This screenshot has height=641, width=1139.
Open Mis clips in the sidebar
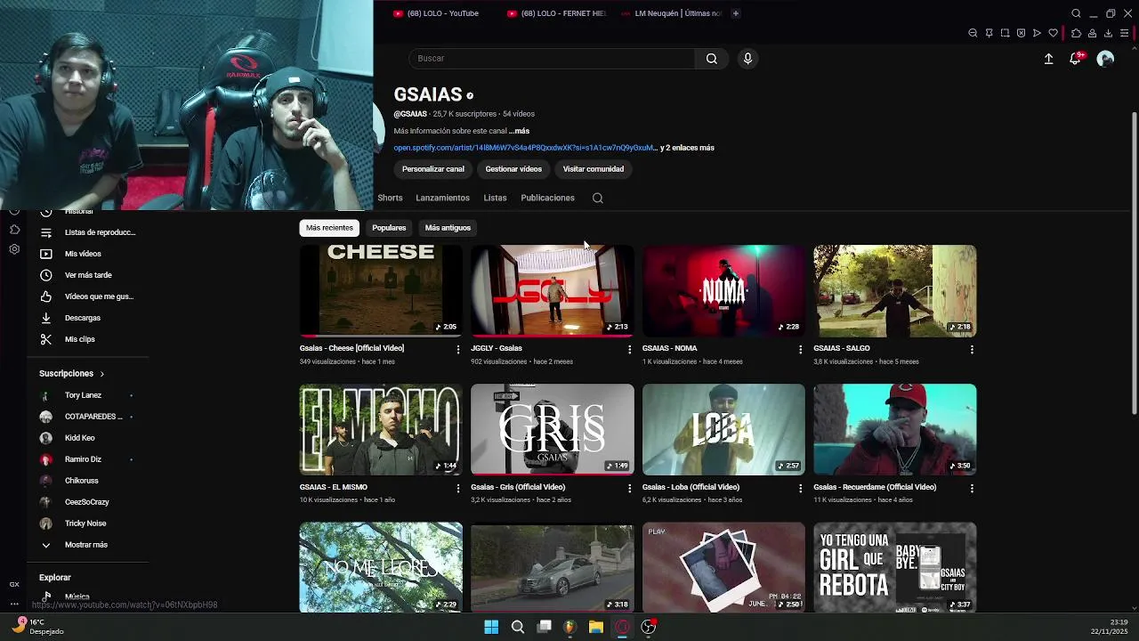(x=85, y=339)
